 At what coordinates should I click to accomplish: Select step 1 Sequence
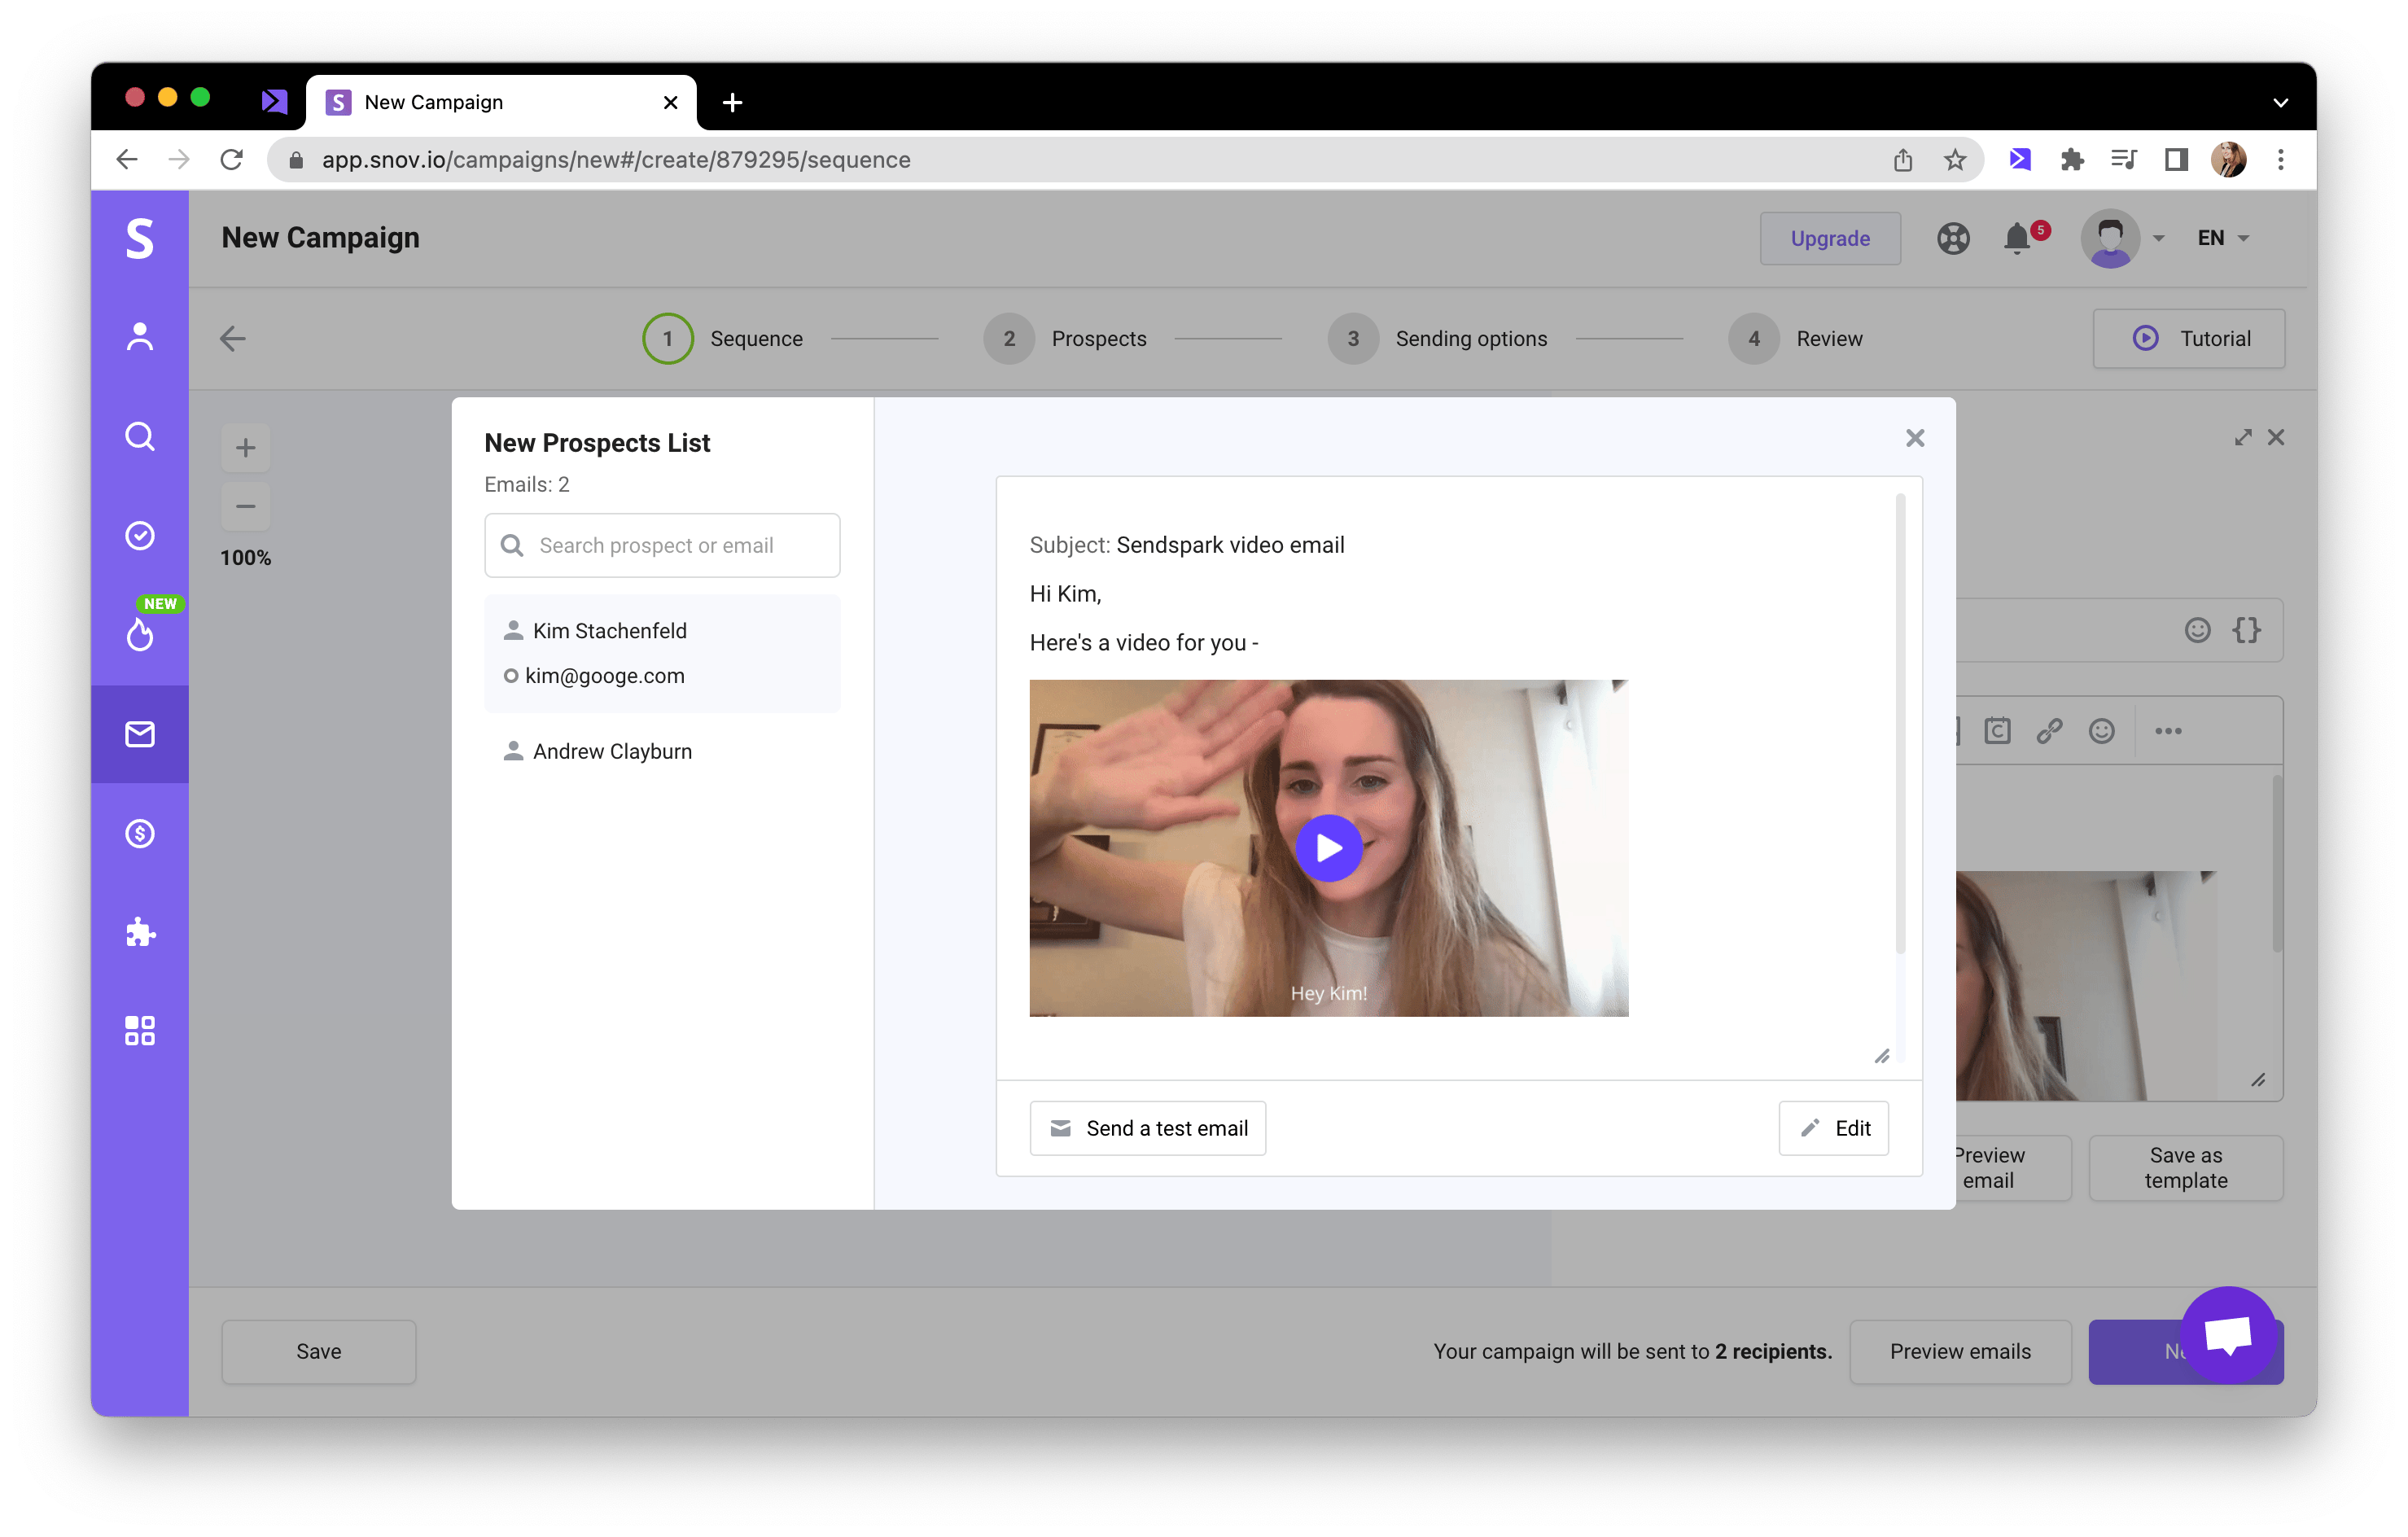tap(722, 338)
